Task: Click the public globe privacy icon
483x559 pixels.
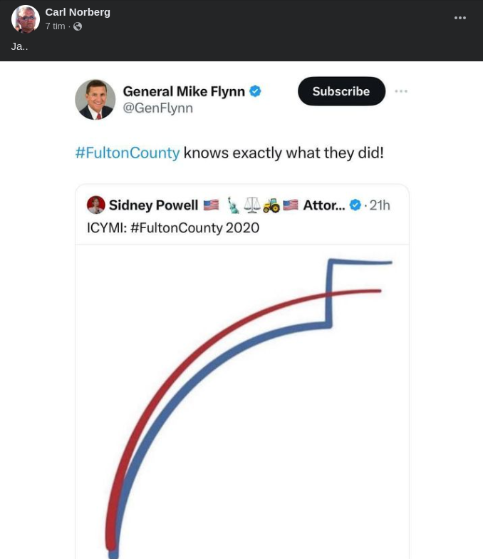Action: click(x=78, y=26)
